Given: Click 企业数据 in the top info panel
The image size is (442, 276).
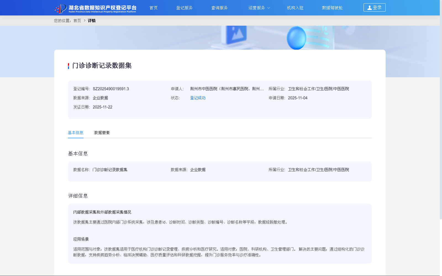Looking at the screenshot, I should point(100,98).
